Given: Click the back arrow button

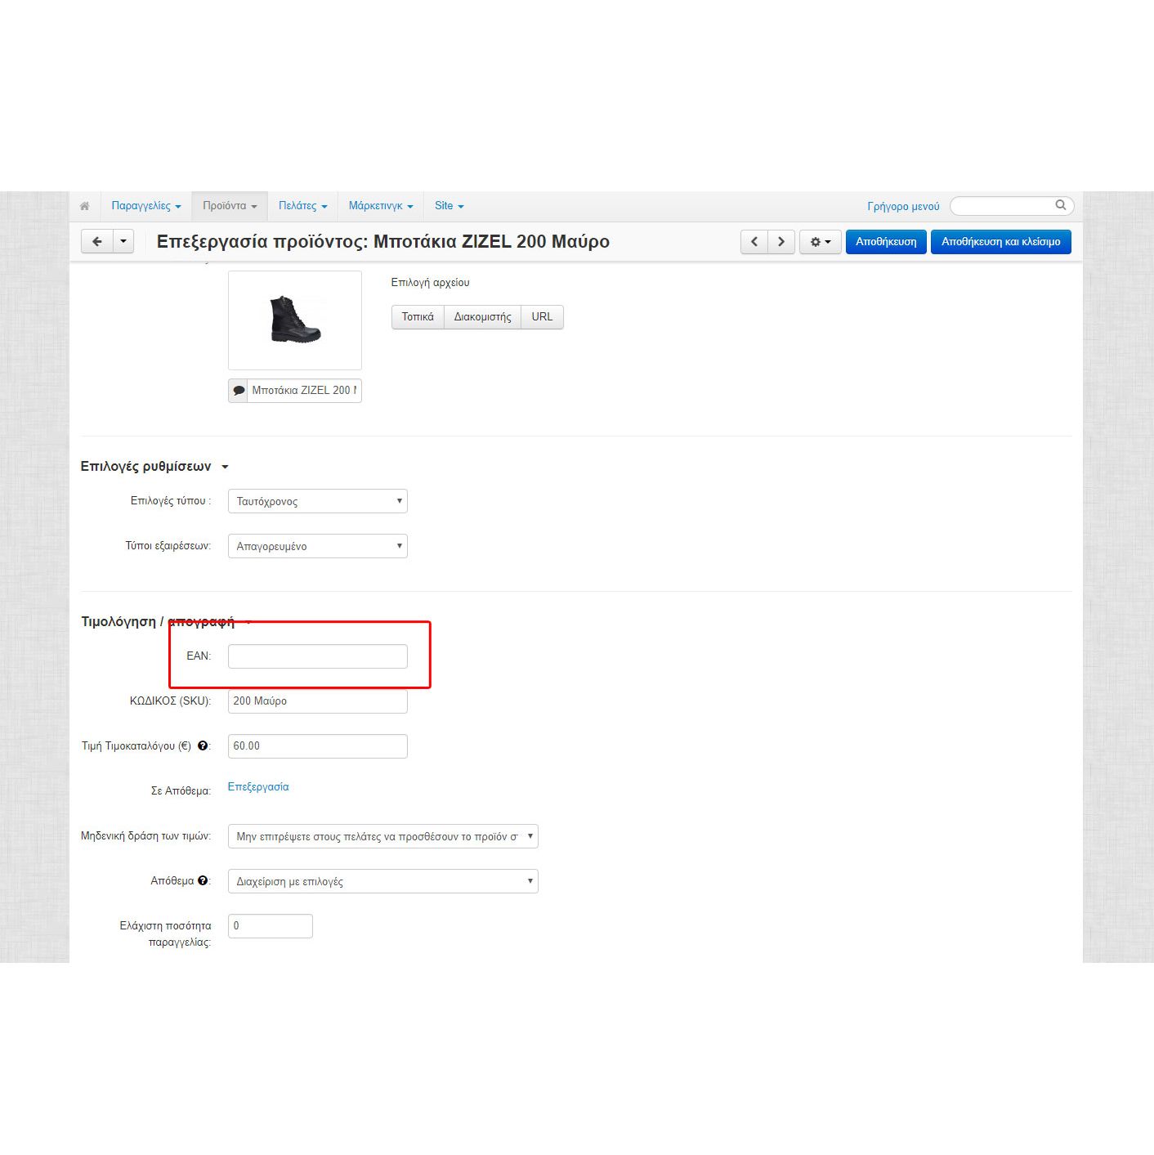Looking at the screenshot, I should pyautogui.click(x=97, y=242).
